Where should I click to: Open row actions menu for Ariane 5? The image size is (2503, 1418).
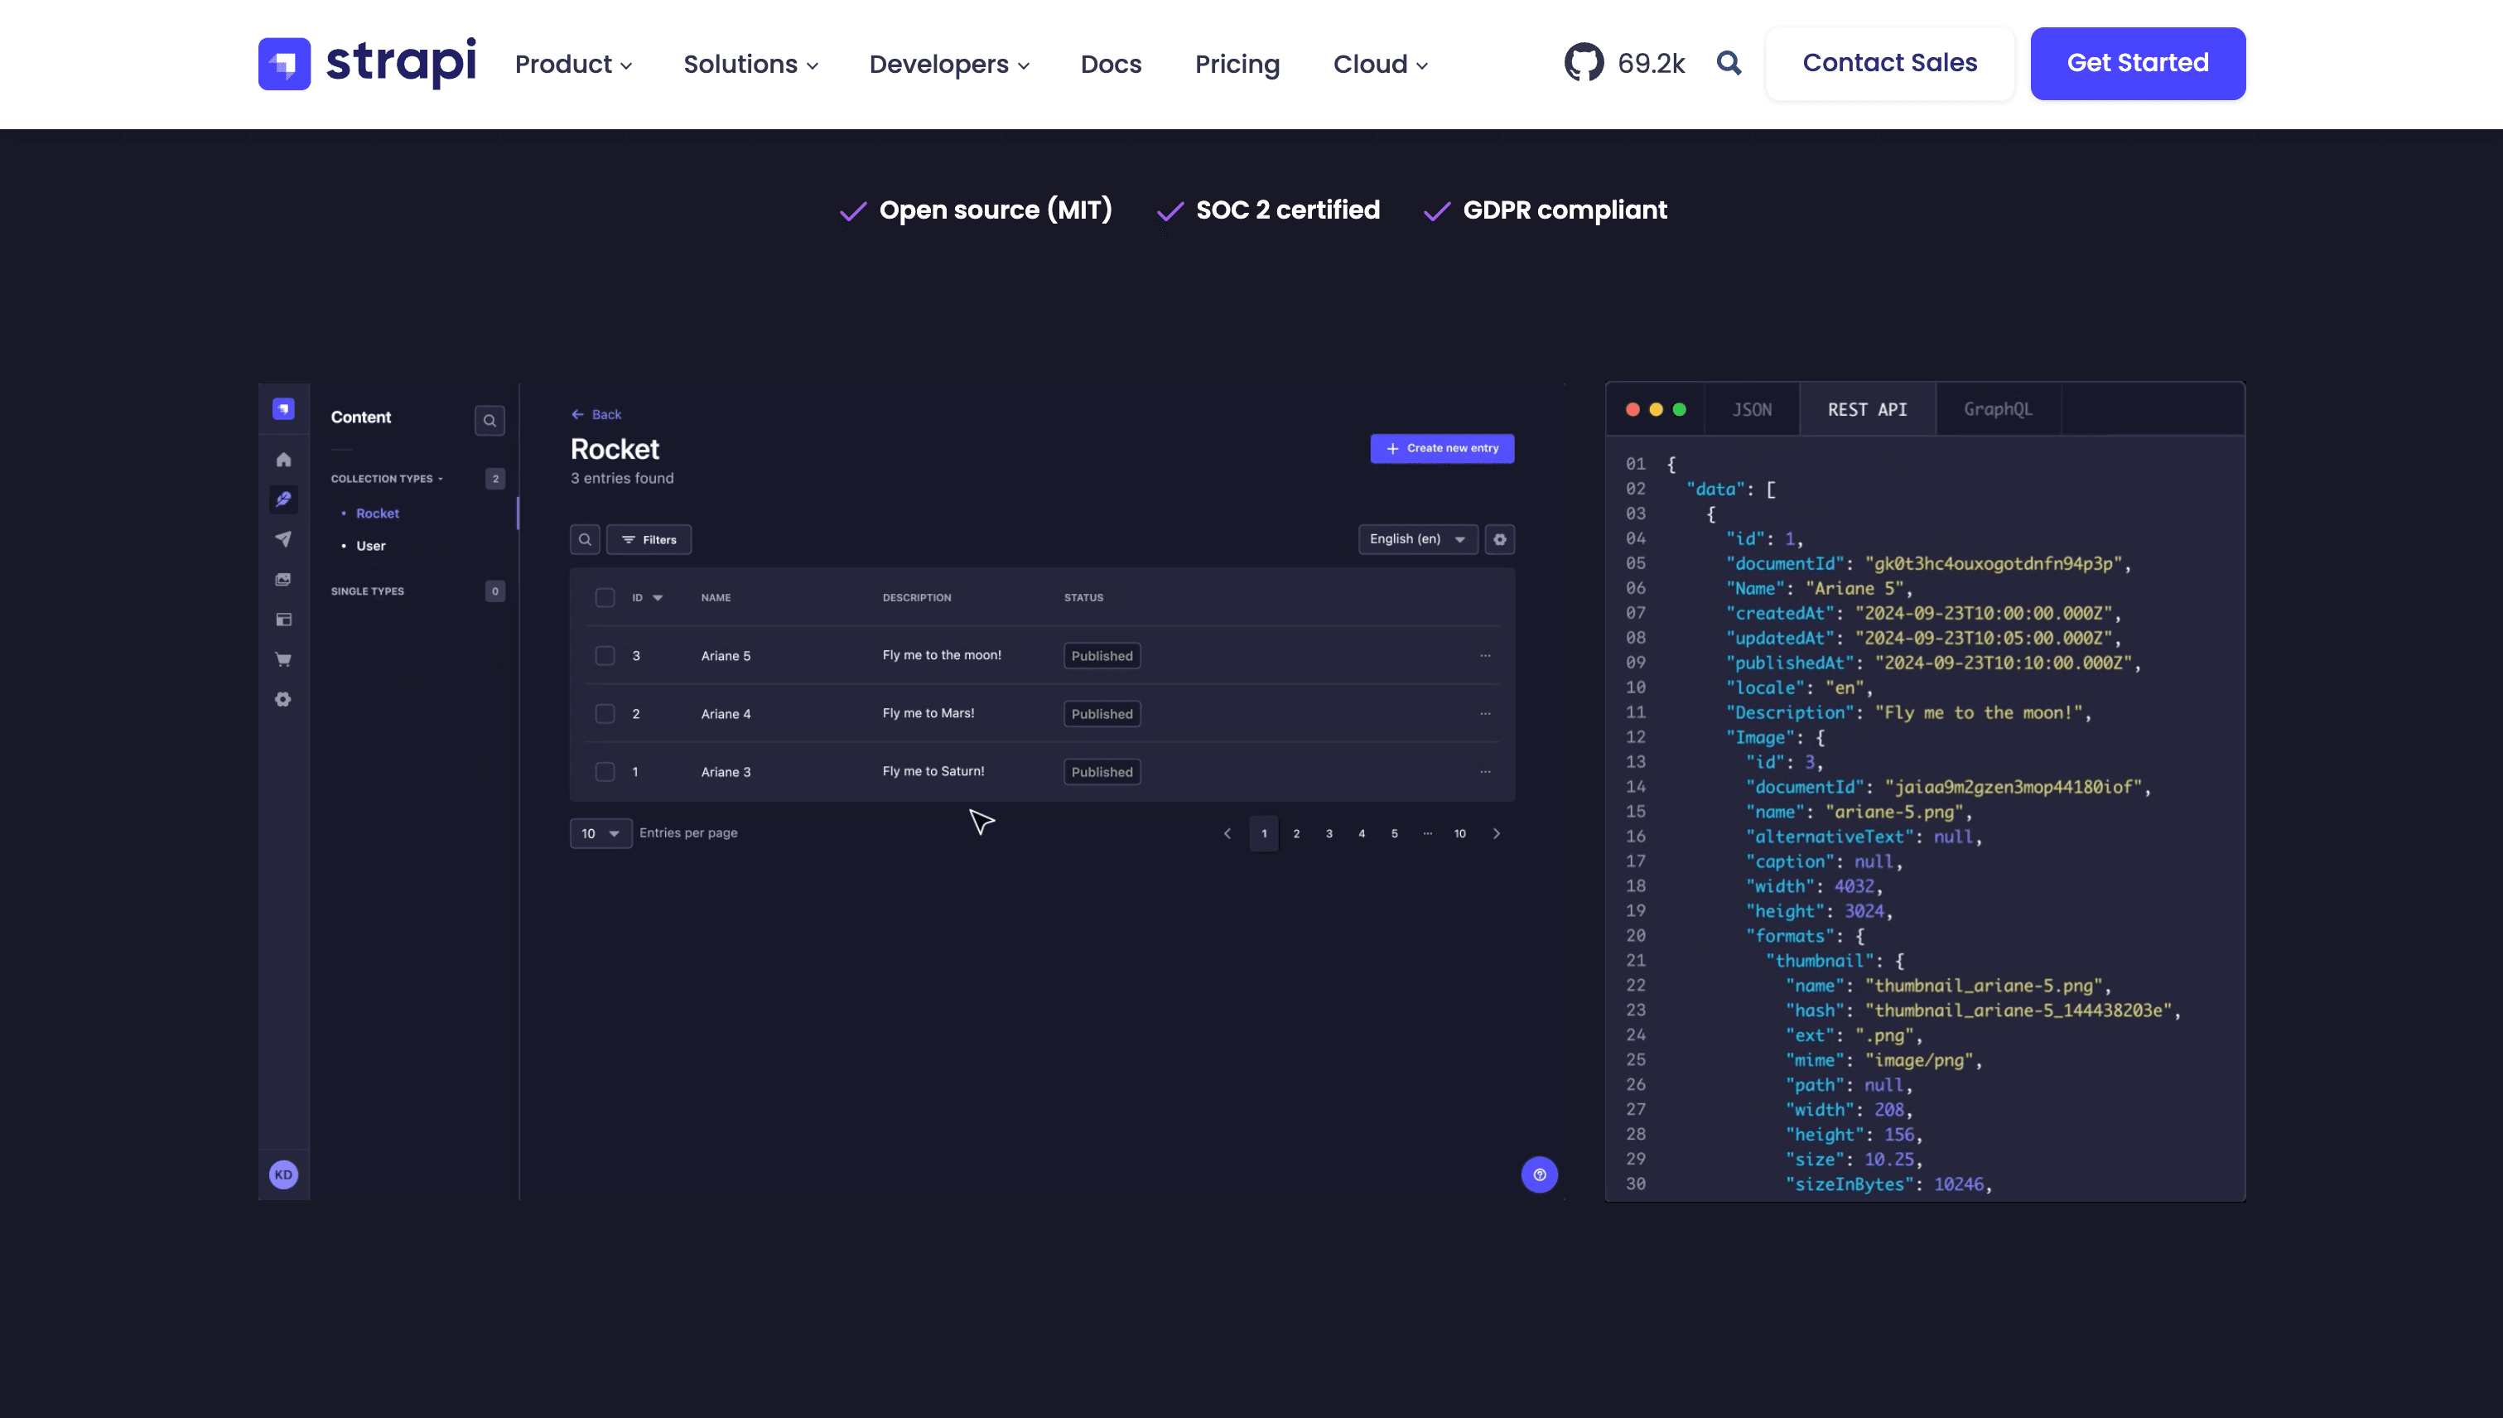1485,655
